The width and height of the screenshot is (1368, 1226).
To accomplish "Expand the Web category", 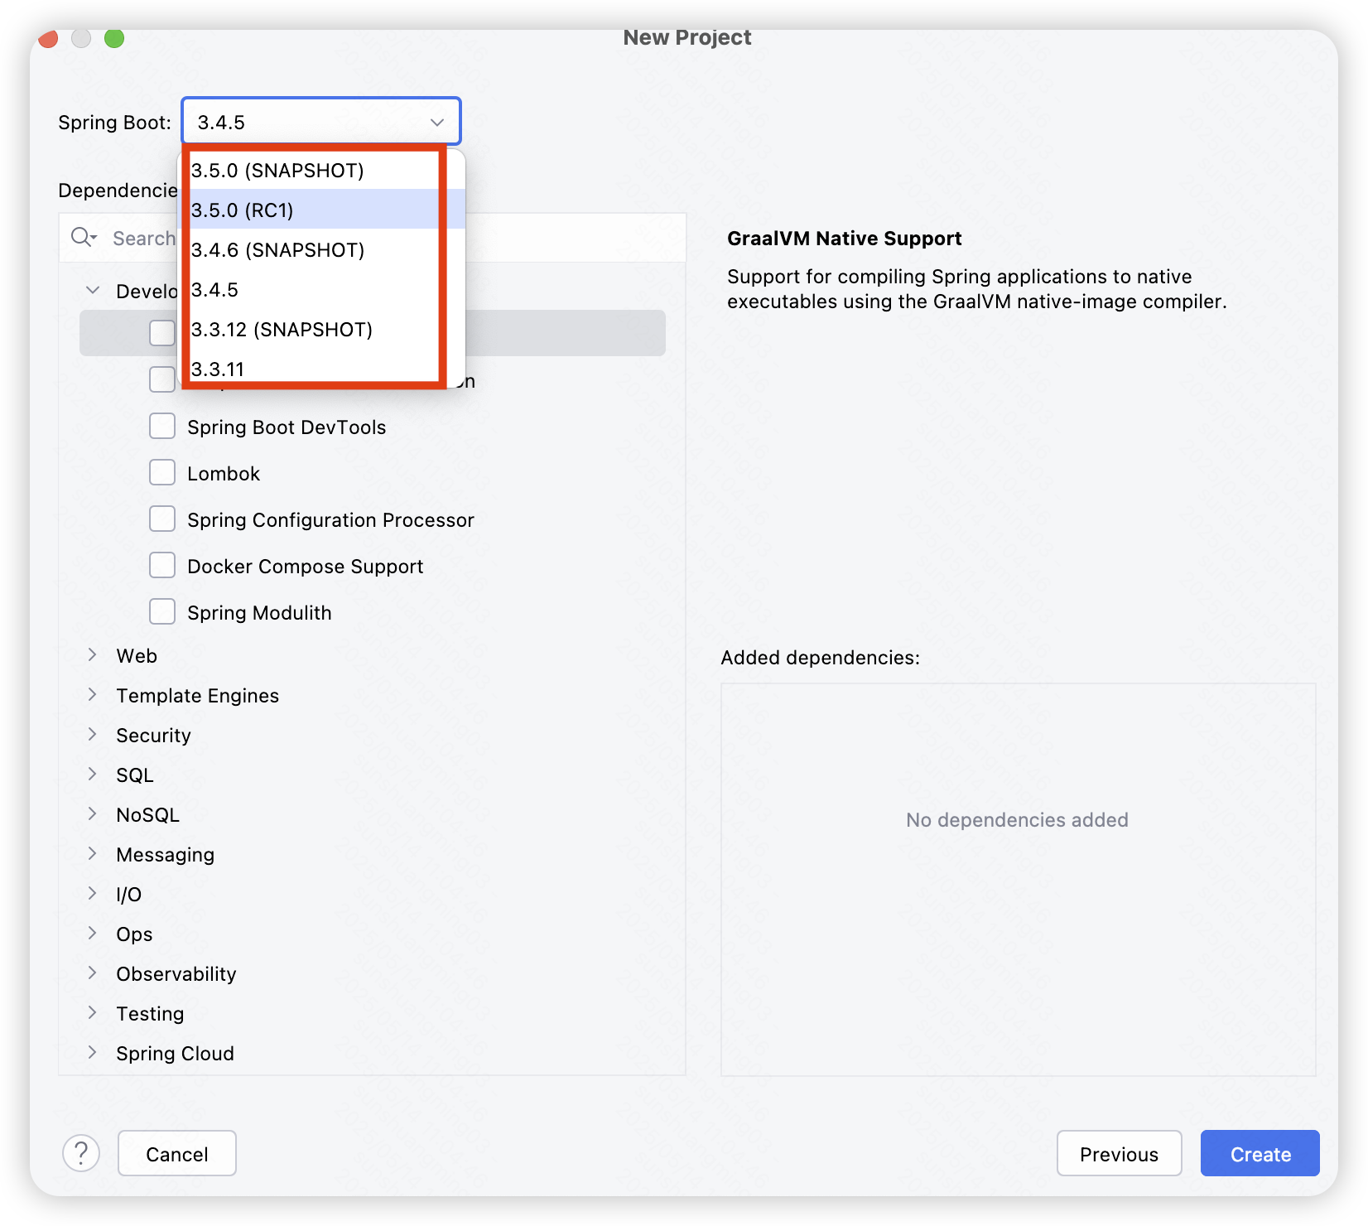I will point(93,655).
